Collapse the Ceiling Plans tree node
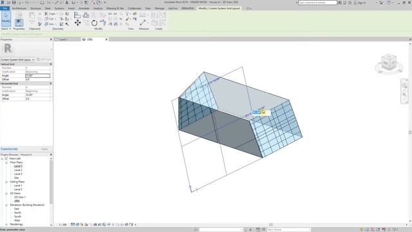 coord(6,182)
